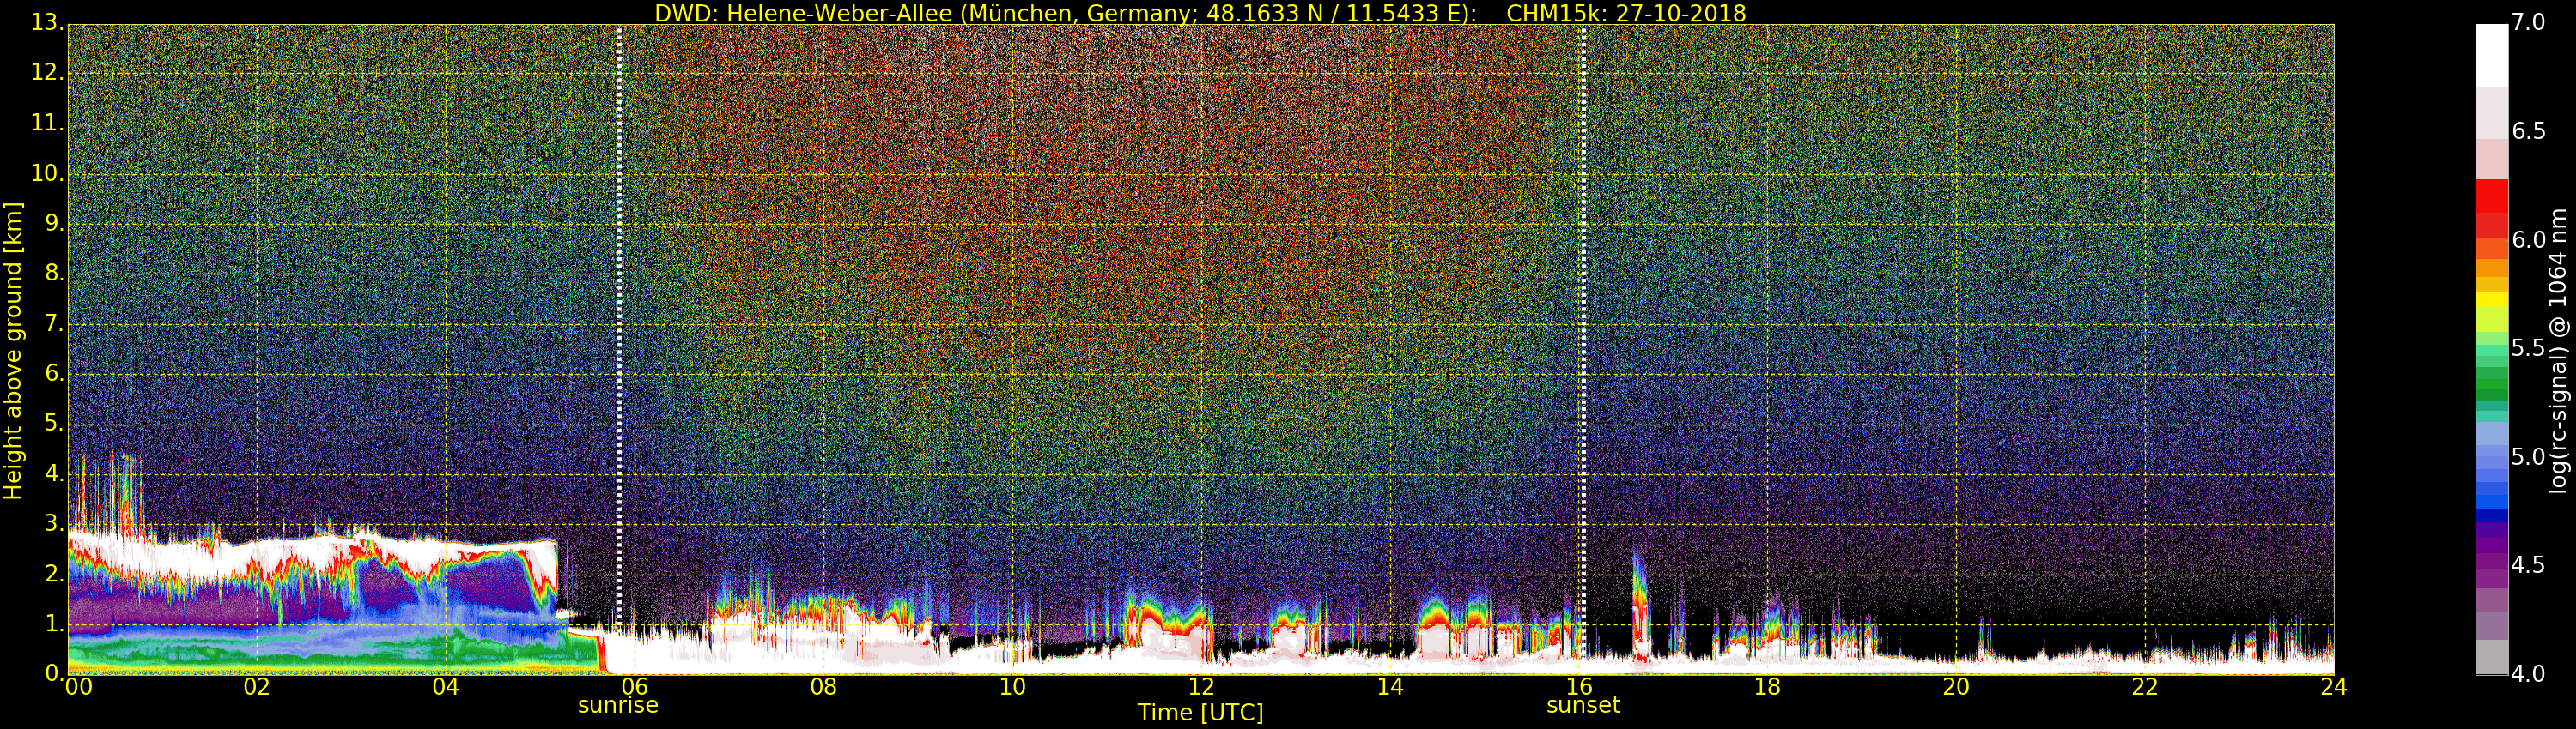Image resolution: width=2576 pixels, height=729 pixels.
Task: Click the '10.' height axis tick label
Action: pyautogui.click(x=48, y=172)
